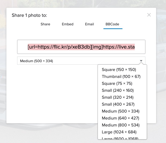Click the Share 1 photo to heading
This screenshot has height=143, width=166.
pos(29,15)
